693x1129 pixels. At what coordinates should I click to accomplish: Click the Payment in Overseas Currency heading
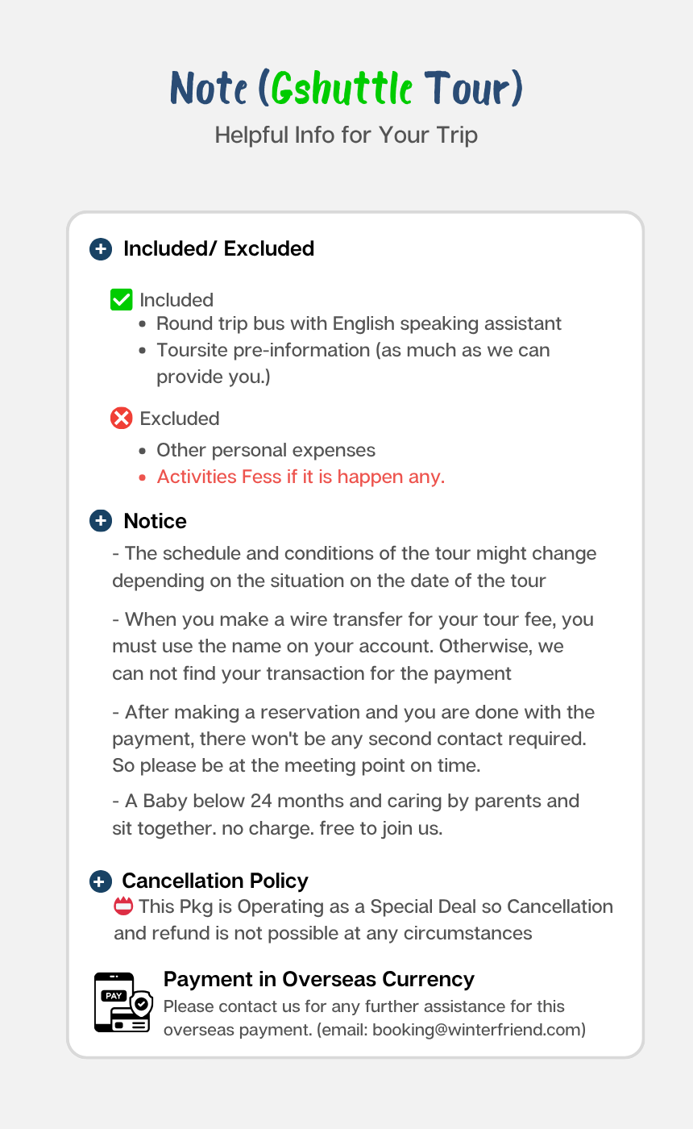click(318, 979)
